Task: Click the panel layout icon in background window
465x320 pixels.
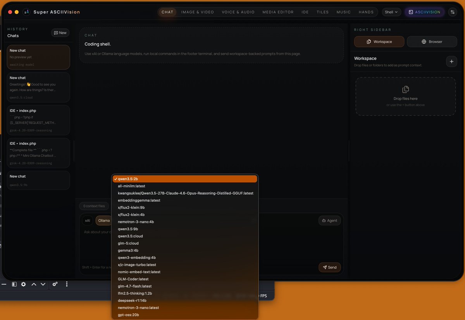Action: [x=14, y=284]
